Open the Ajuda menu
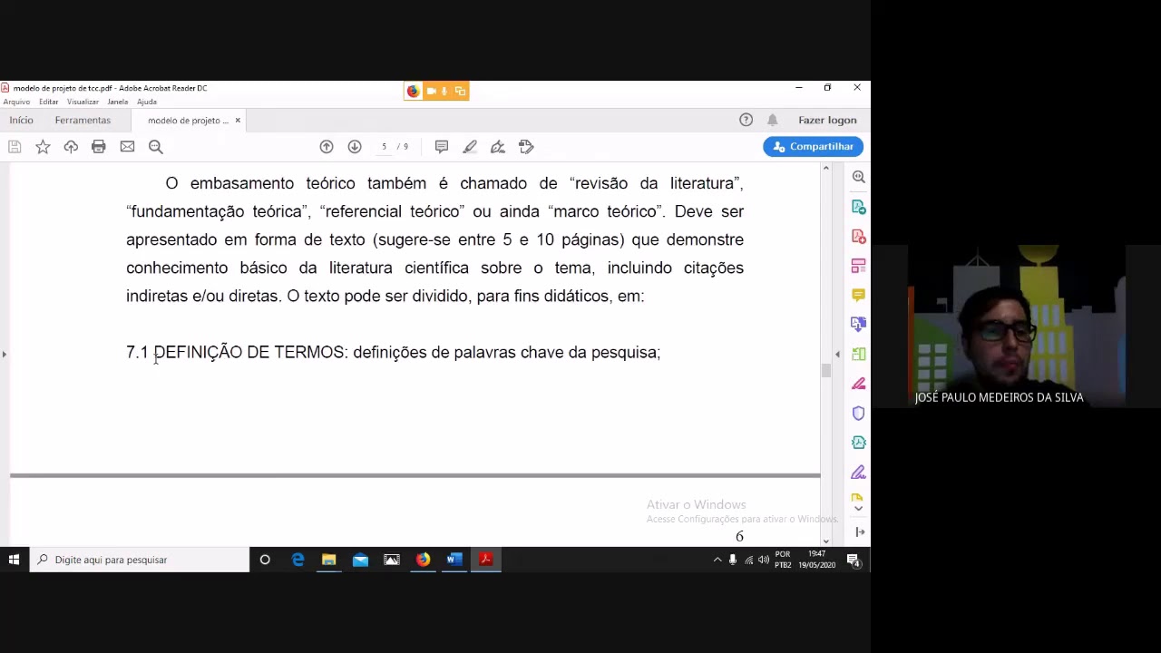Image resolution: width=1161 pixels, height=653 pixels. 147,102
